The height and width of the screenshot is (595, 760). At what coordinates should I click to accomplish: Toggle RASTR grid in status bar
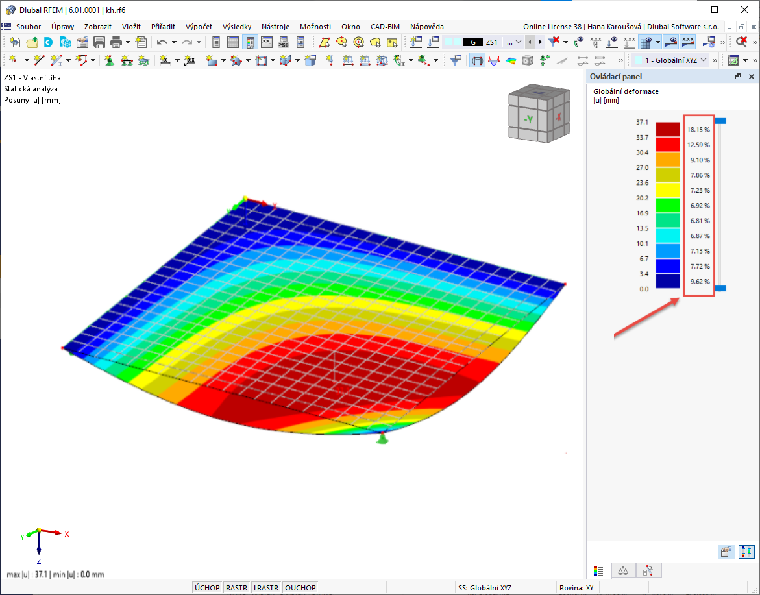(236, 588)
